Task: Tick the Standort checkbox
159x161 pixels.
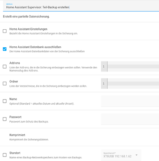Action: pos(5,155)
